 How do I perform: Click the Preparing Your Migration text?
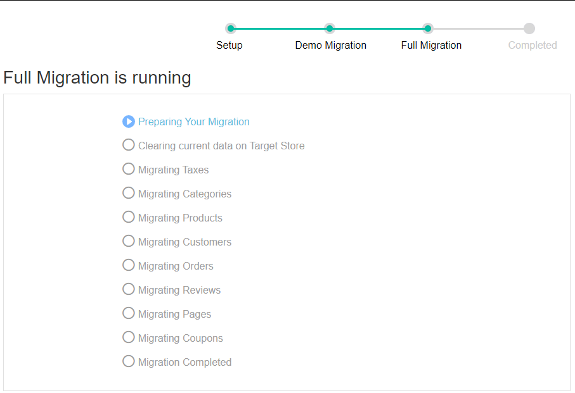point(194,122)
